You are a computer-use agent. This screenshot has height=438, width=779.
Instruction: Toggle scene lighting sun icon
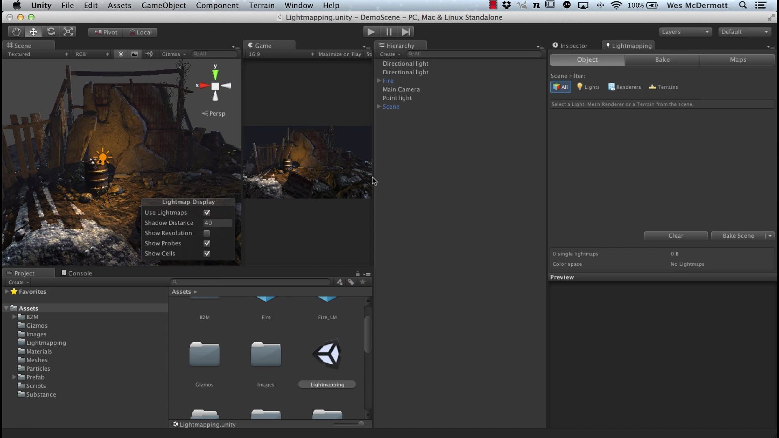coord(121,54)
